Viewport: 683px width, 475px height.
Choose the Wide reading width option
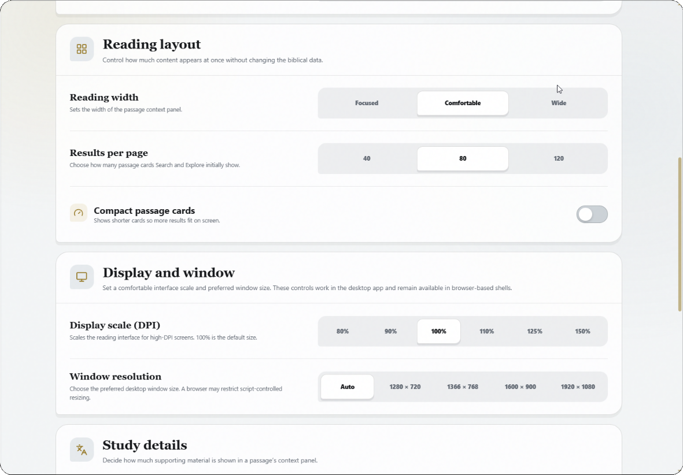[559, 103]
